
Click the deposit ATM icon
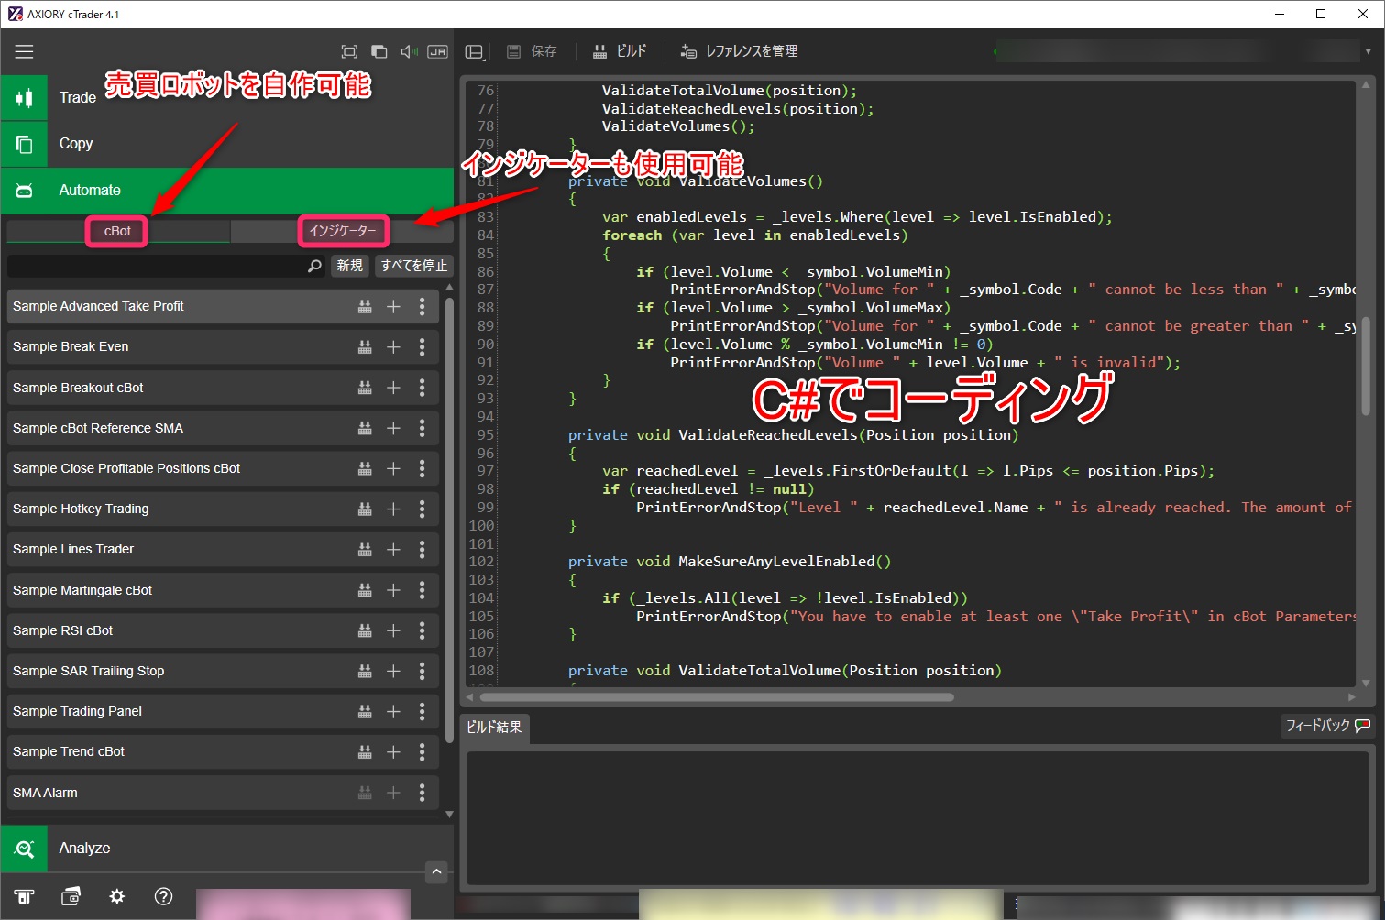[x=24, y=896]
